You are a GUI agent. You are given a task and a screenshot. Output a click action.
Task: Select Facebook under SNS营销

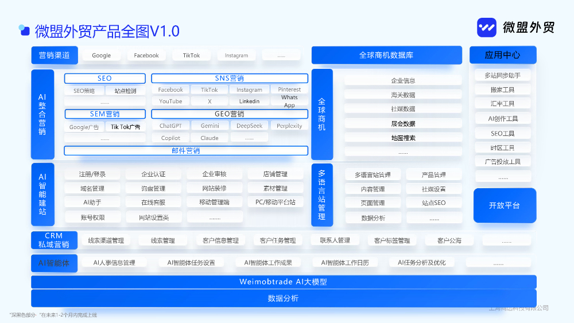click(170, 89)
